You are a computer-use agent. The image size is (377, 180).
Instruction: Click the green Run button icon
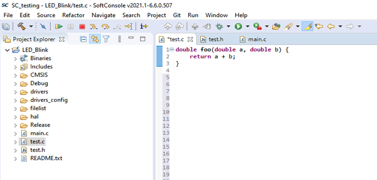click(238, 27)
